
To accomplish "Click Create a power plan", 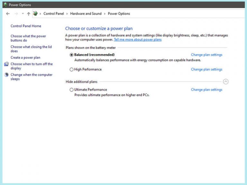I will (25, 57).
